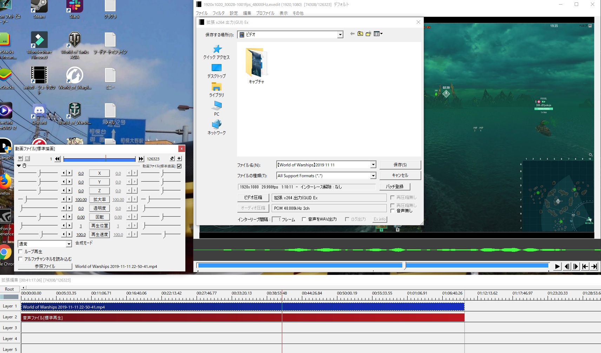Play the preview in the main window
This screenshot has width=601, height=353.
pyautogui.click(x=557, y=267)
